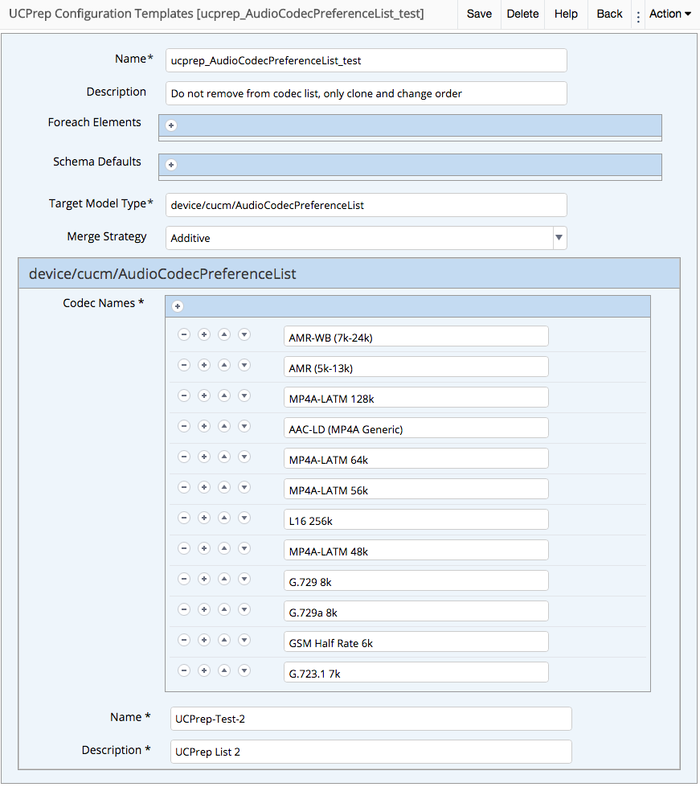Add a new codec to Codec Names list
The image size is (700, 787).
177,306
